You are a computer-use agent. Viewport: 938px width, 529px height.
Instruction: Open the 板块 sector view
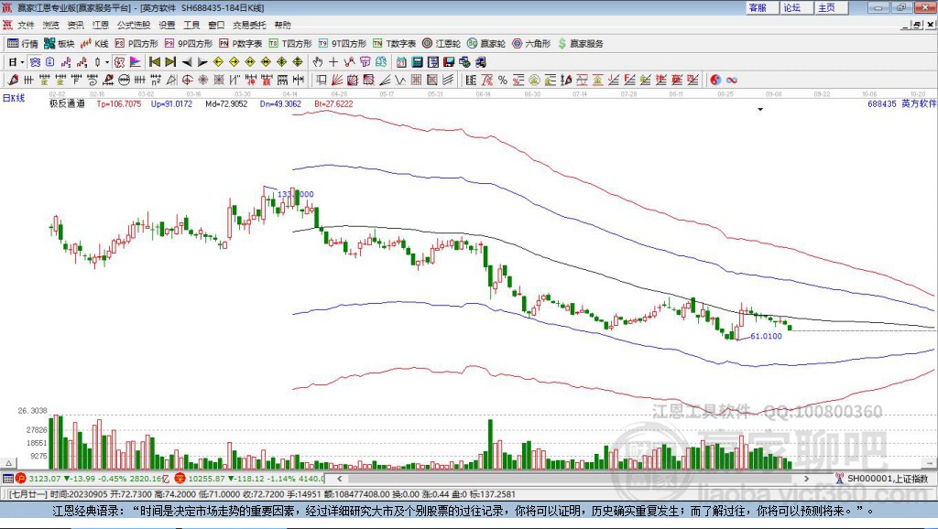tap(60, 44)
